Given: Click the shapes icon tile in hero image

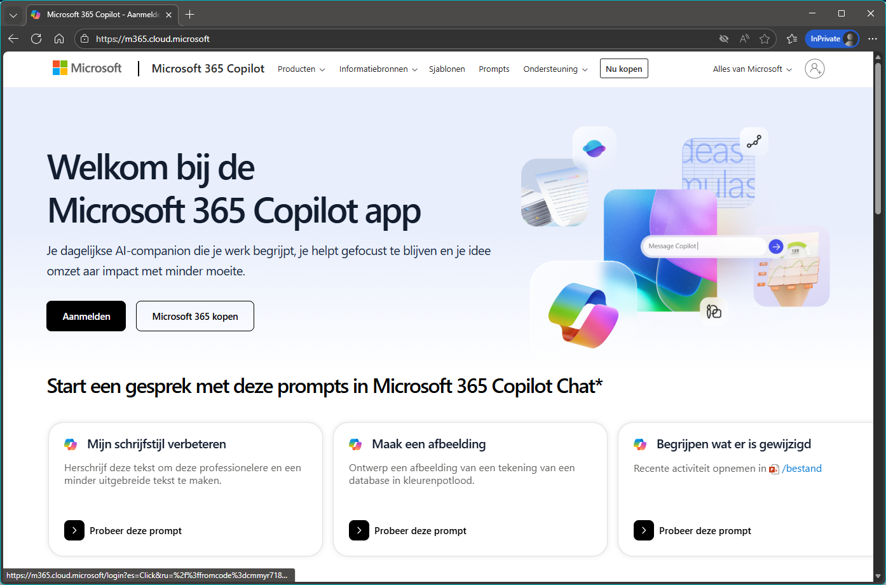Looking at the screenshot, I should pyautogui.click(x=714, y=311).
